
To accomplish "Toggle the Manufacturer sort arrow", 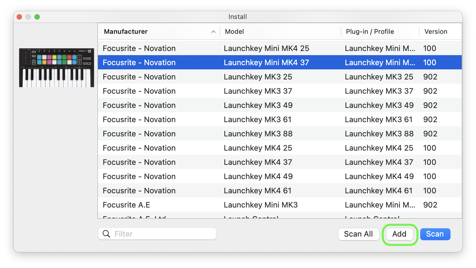I will (x=213, y=32).
